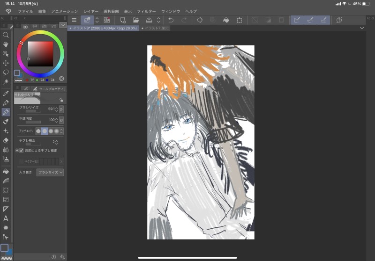The image size is (375, 261).
Task: Select the Lasso selection tool
Action: (6, 72)
